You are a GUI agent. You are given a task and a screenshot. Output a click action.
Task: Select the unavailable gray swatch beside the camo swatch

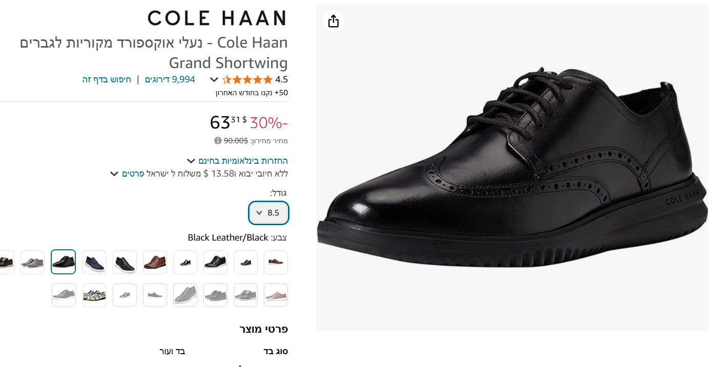(x=64, y=295)
